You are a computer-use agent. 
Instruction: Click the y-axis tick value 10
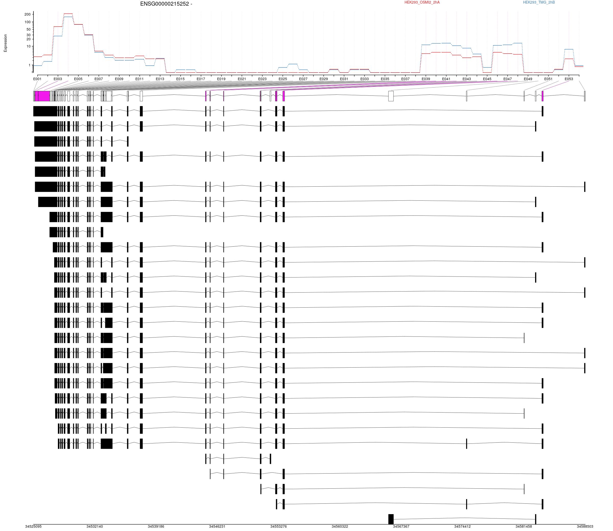point(28,46)
